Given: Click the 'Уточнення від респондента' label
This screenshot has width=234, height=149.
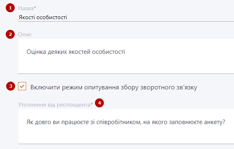Looking at the screenshot, I should point(54,105).
